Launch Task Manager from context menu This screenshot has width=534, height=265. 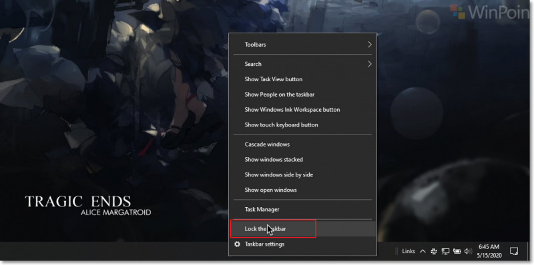[x=302, y=209]
